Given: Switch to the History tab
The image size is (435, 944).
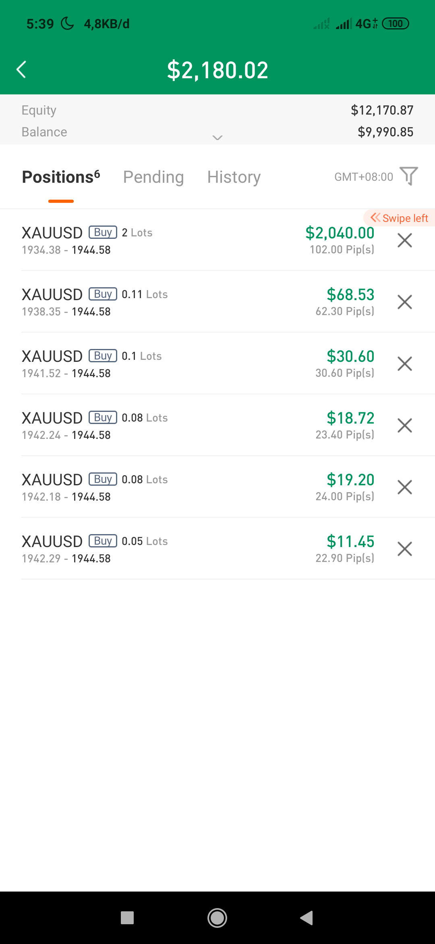Looking at the screenshot, I should point(234,177).
